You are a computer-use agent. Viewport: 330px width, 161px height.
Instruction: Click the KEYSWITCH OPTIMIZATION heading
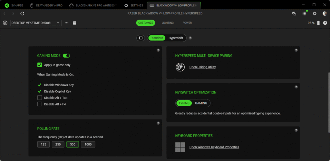coord(196,92)
